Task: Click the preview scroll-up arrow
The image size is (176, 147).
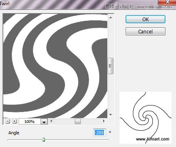Action: tap(111, 18)
